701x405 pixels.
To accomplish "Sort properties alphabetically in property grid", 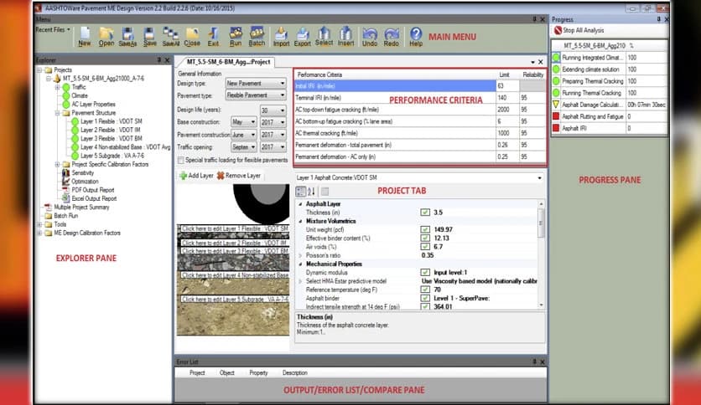I will click(312, 192).
